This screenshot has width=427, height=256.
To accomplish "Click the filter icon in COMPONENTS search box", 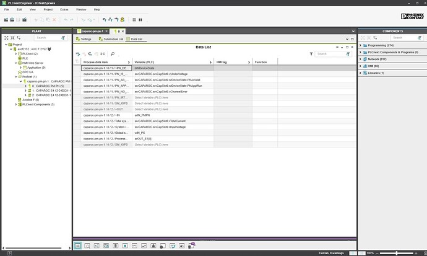I will 420,38.
